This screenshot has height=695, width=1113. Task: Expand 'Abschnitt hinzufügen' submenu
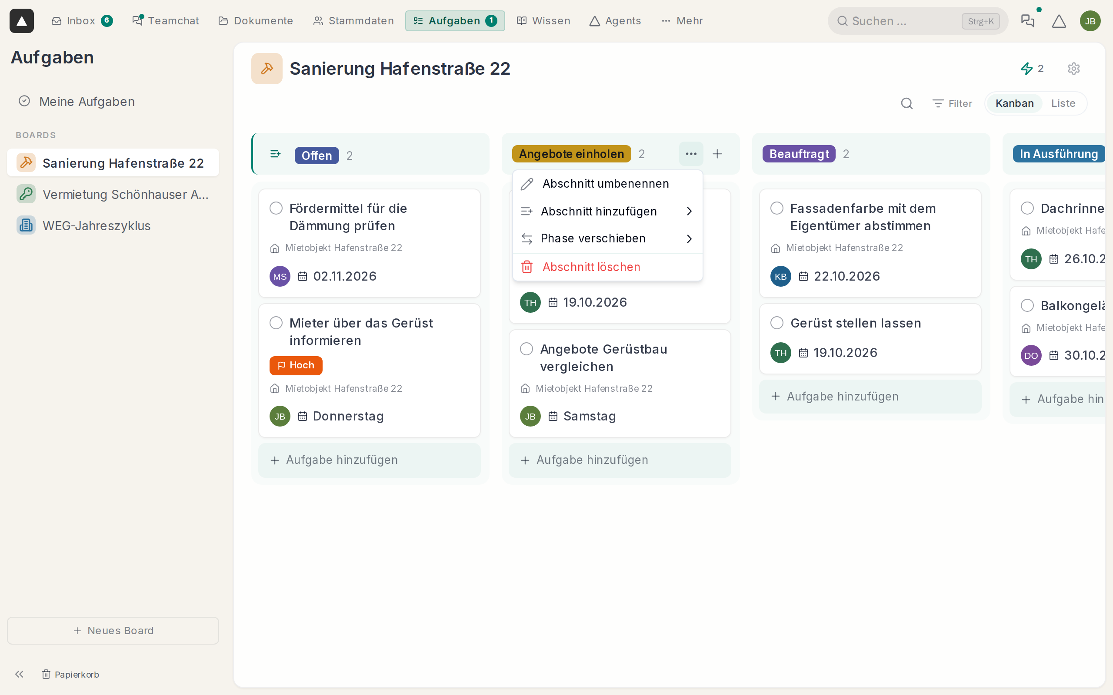coord(607,212)
